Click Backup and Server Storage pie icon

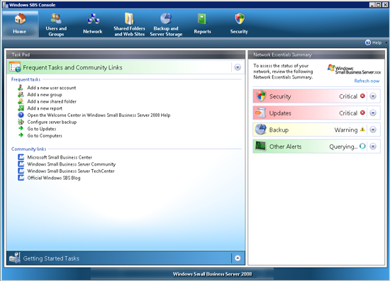coord(166,18)
